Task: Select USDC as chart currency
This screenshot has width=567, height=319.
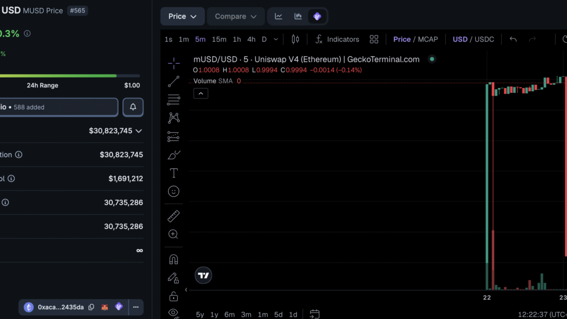Action: (x=484, y=39)
